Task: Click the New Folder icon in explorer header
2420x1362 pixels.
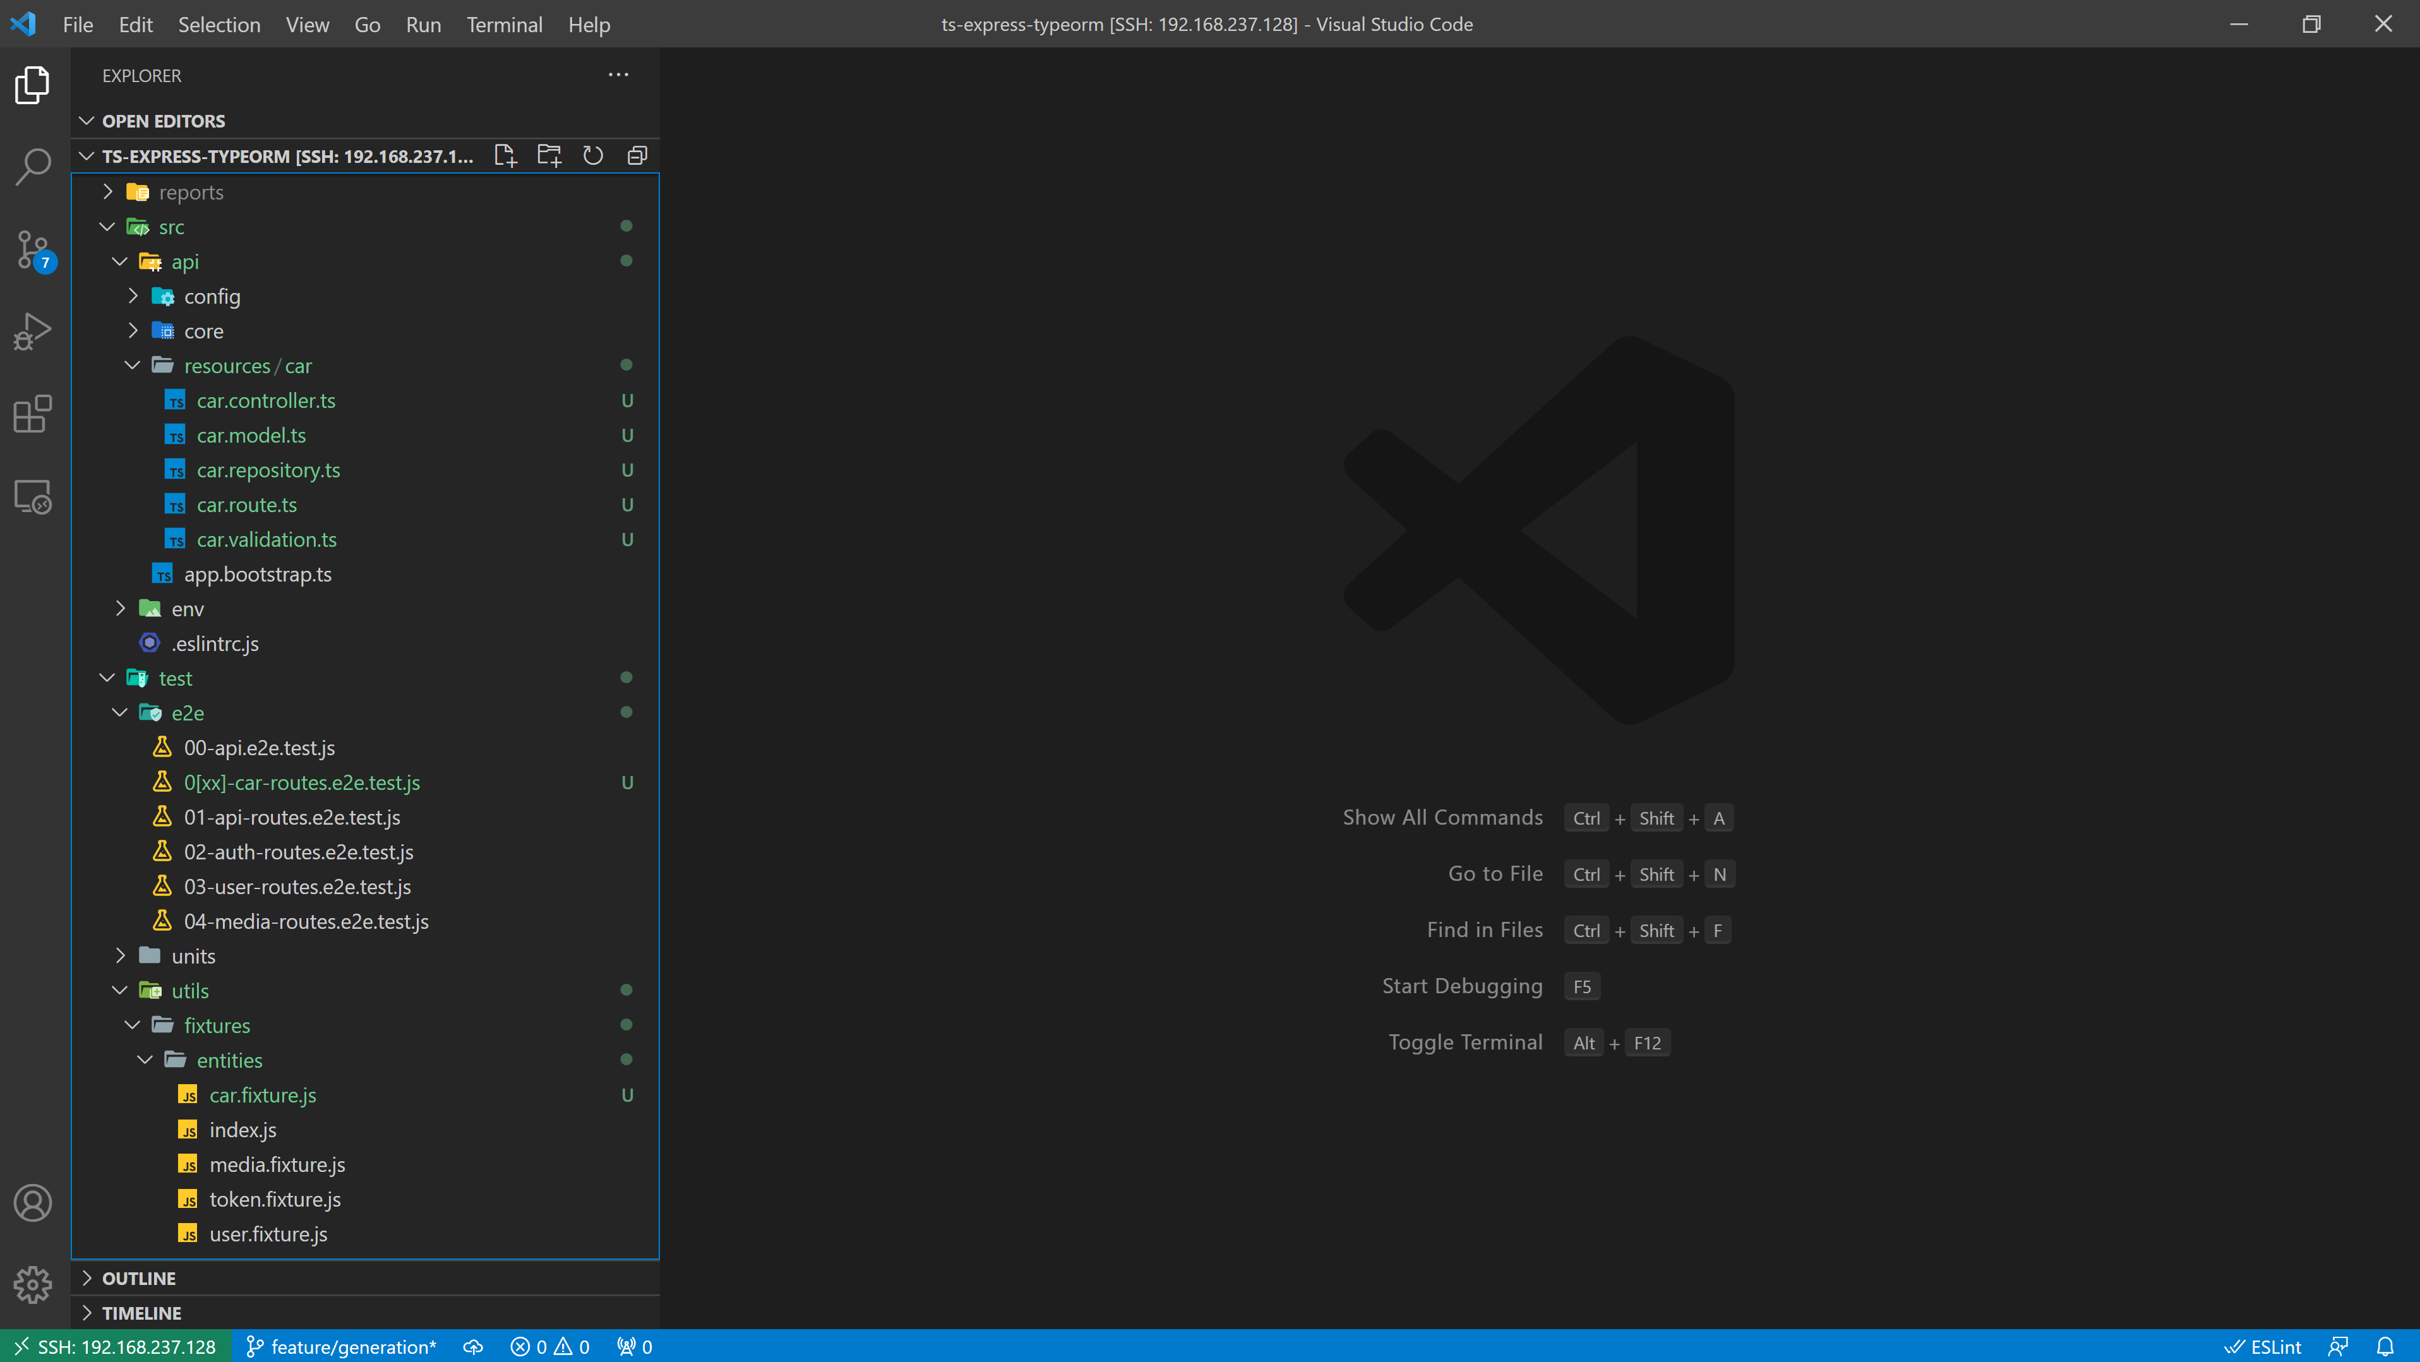Action: pos(549,156)
